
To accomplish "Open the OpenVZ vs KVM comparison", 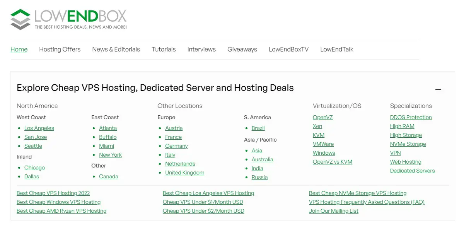I will click(333, 162).
